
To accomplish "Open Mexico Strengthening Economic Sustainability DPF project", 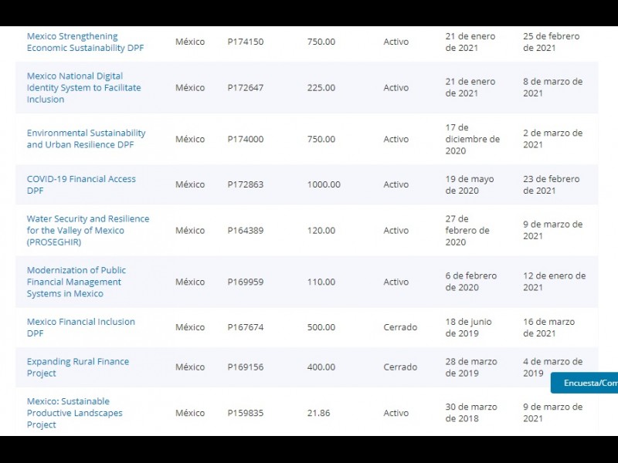I will coord(85,42).
